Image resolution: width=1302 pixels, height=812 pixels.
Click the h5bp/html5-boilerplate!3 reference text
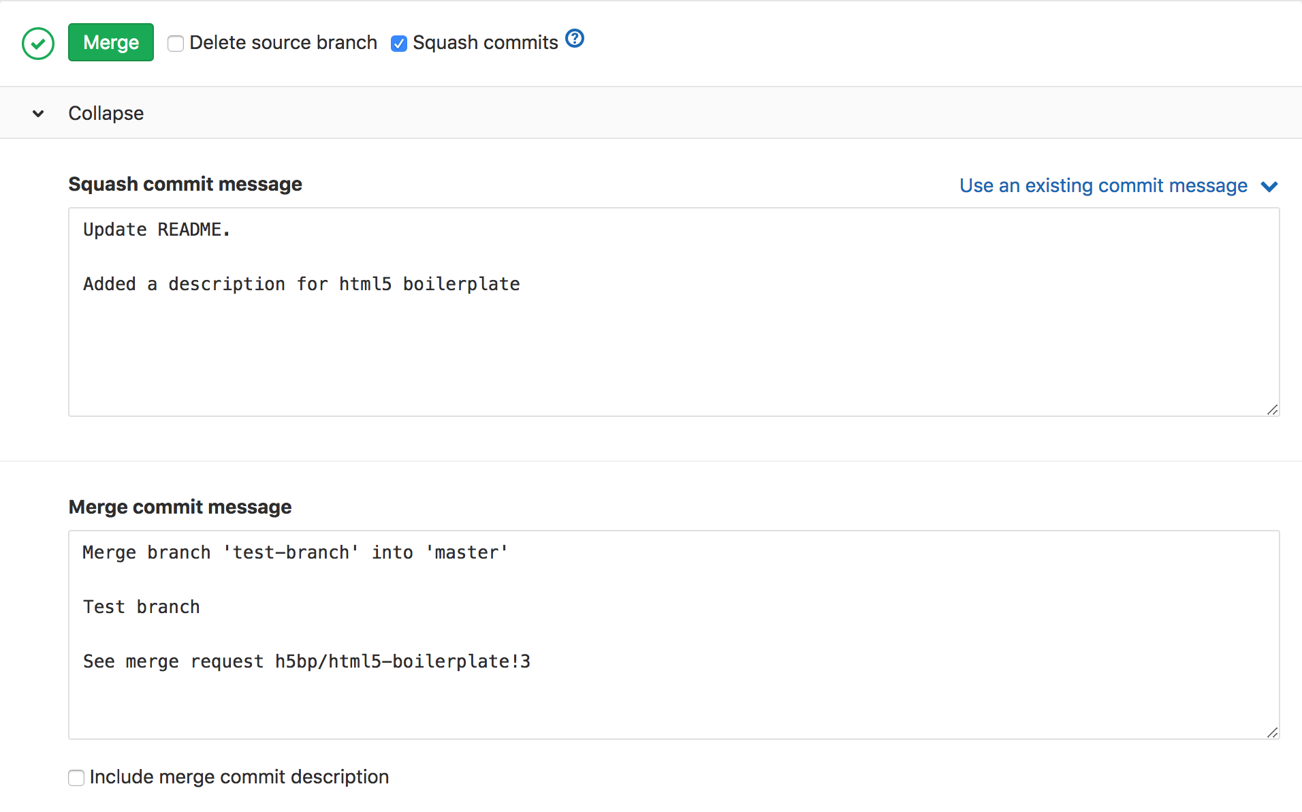pyautogui.click(x=402, y=661)
